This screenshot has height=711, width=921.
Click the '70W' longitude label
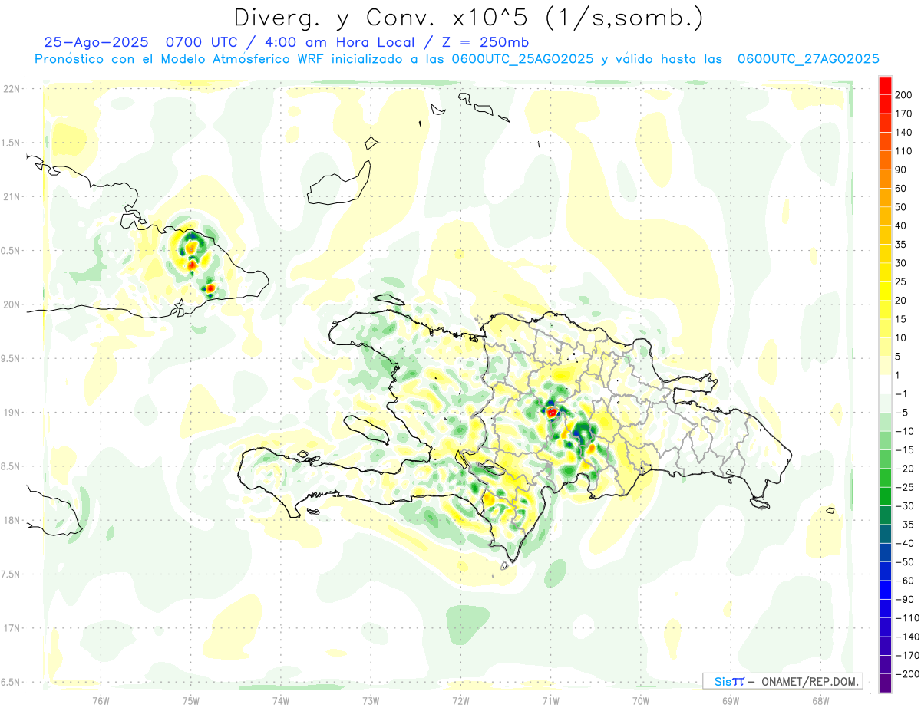[641, 700]
